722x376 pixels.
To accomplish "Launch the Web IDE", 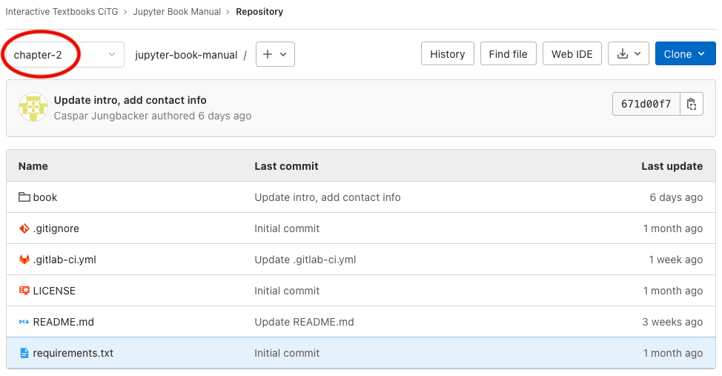I will click(x=572, y=54).
